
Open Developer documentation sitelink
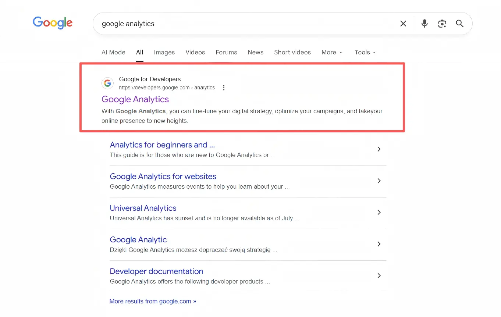[156, 271]
